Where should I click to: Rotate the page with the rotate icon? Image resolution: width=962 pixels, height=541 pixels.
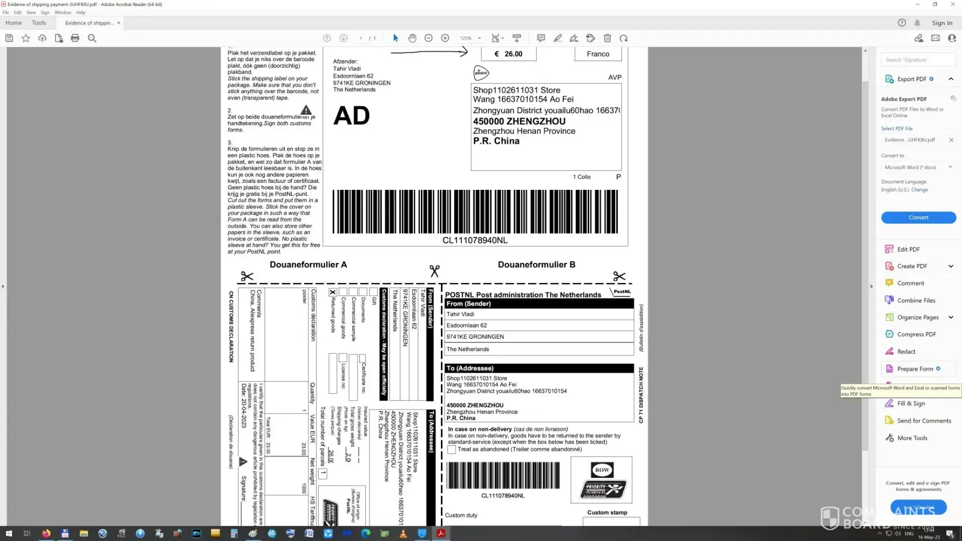pos(624,38)
